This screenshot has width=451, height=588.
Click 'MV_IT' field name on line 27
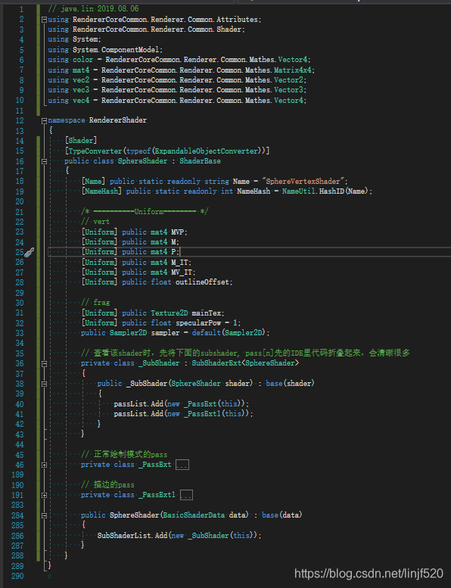(x=182, y=272)
